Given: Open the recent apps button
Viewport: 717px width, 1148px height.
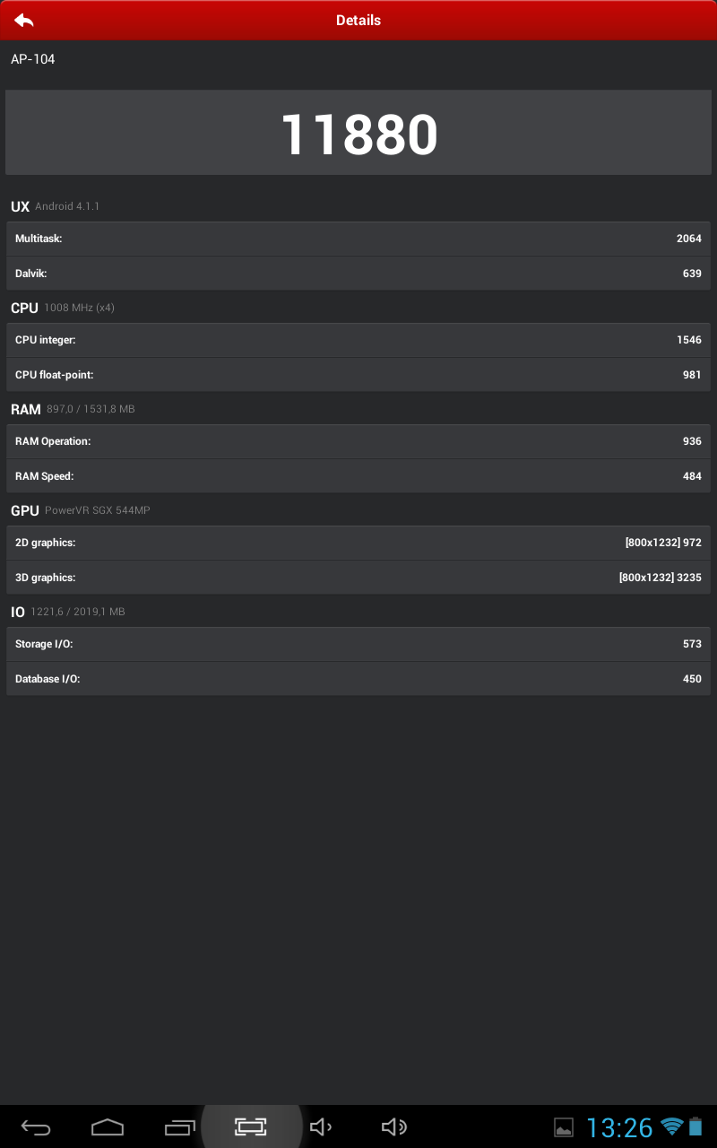Looking at the screenshot, I should coord(179,1127).
